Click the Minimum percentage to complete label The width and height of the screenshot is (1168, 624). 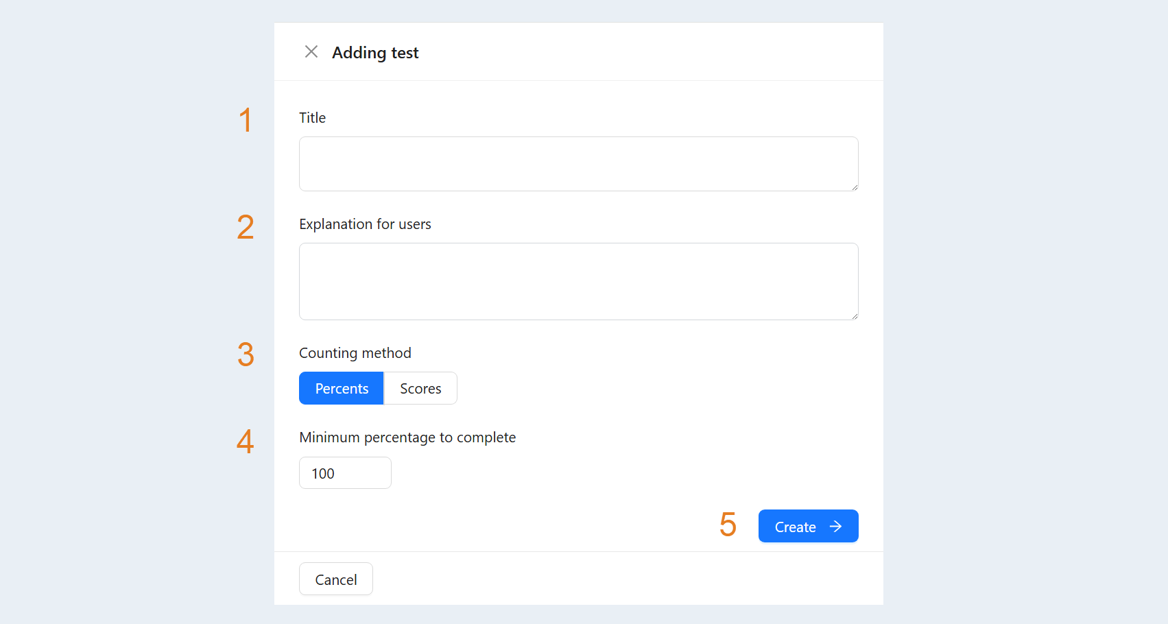tap(407, 437)
